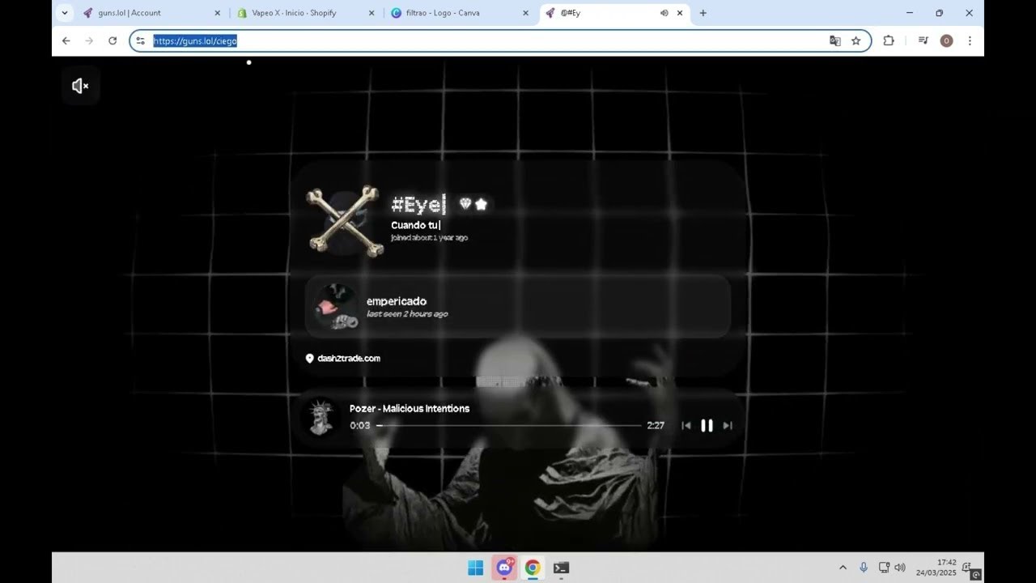Click the empericado avatar image
The image size is (1036, 583).
coord(336,306)
